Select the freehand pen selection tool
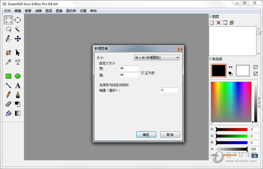This screenshot has height=169, width=263. click(8, 39)
